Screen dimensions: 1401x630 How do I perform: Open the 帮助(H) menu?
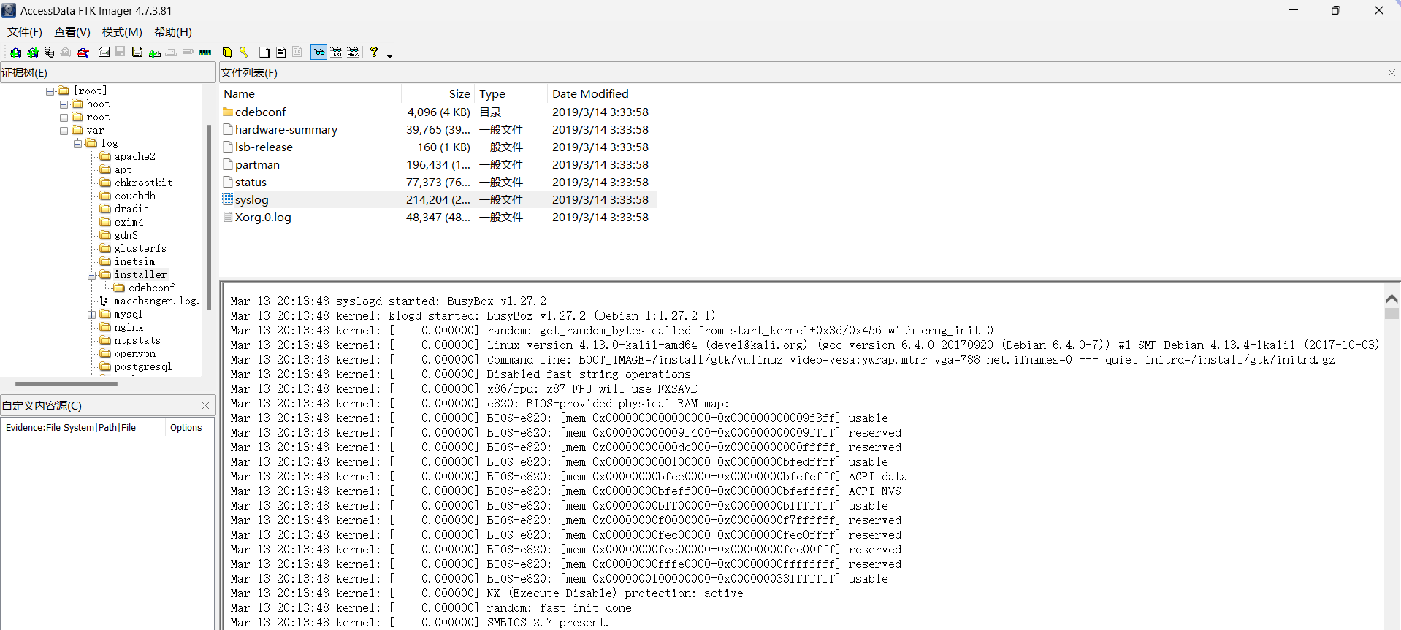(173, 32)
